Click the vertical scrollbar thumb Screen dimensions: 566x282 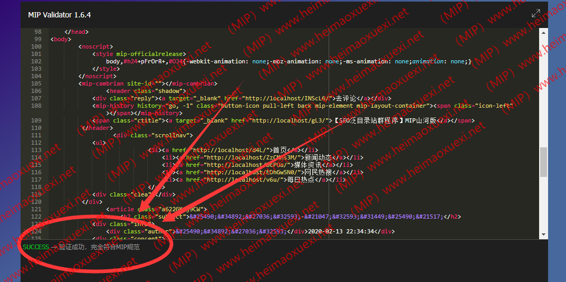(x=543, y=161)
